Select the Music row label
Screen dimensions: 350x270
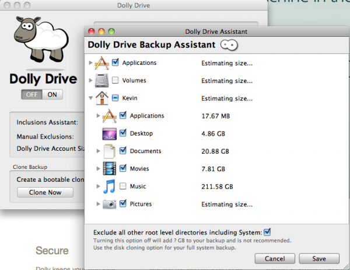tap(138, 186)
